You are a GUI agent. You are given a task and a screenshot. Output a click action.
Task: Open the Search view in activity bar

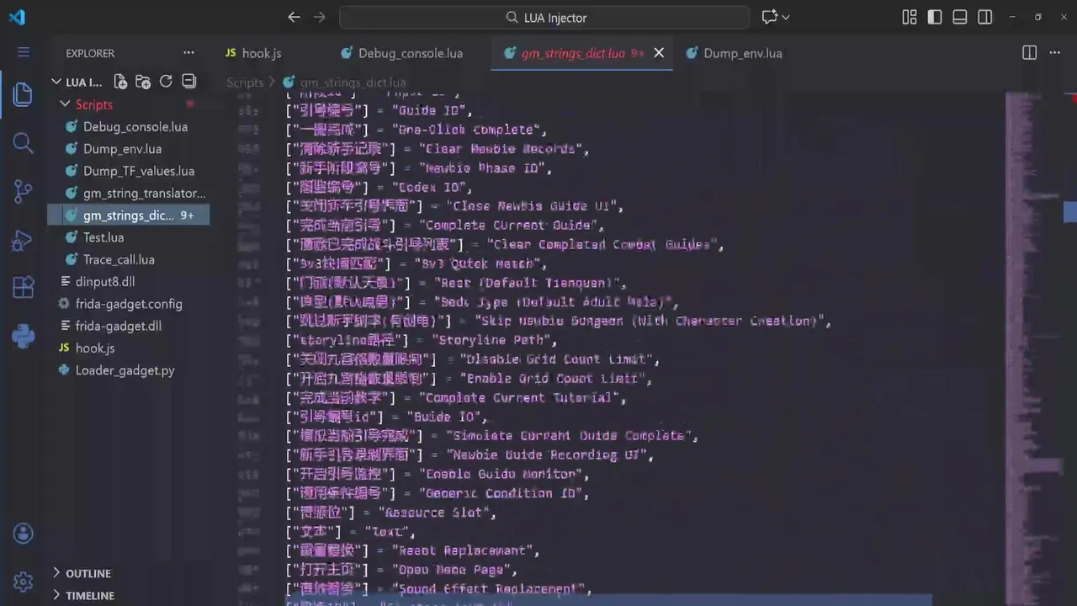click(x=23, y=143)
